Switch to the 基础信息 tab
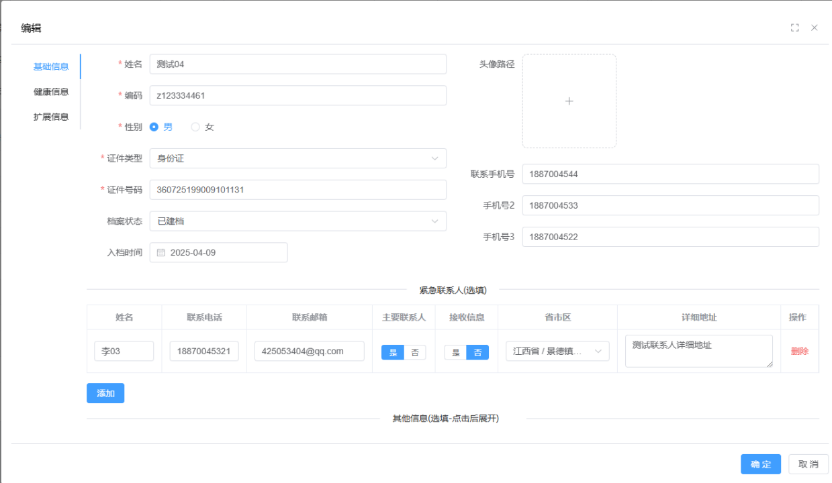 (x=51, y=66)
